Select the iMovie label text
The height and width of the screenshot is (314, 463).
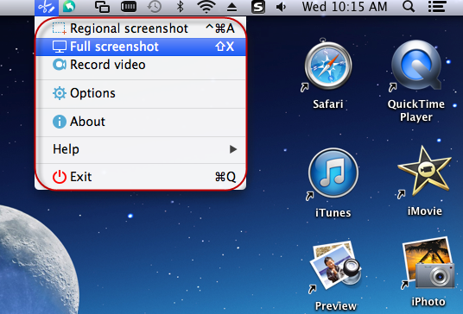click(425, 211)
